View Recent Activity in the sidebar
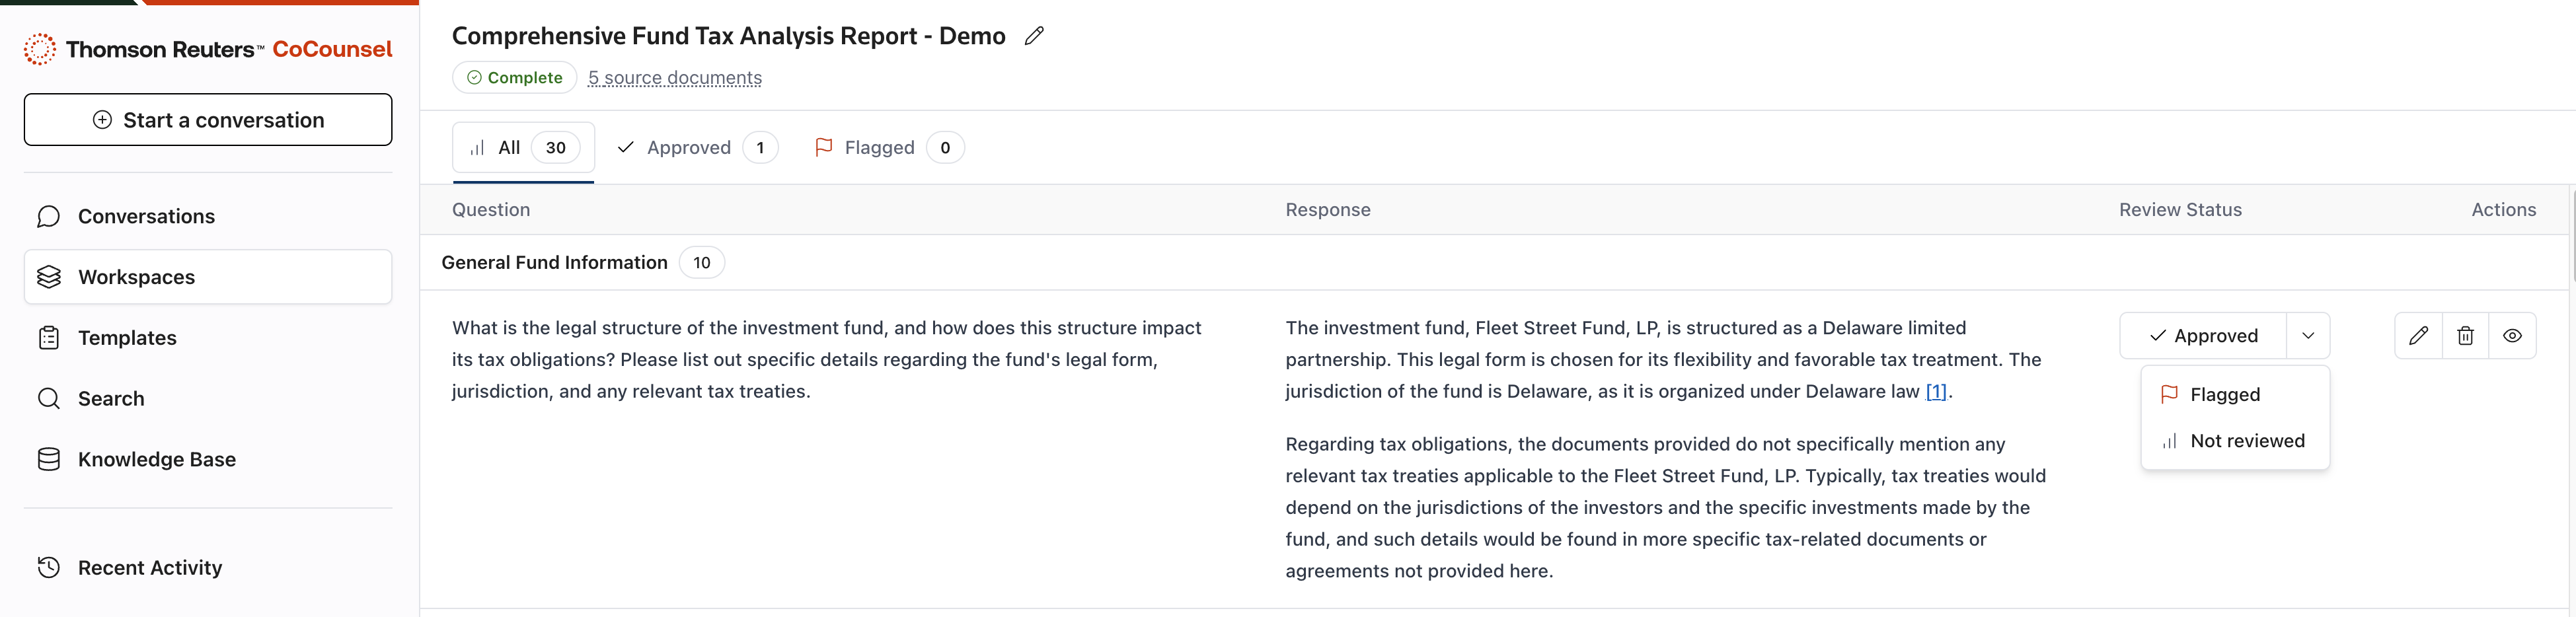Viewport: 2576px width, 617px height. point(150,568)
